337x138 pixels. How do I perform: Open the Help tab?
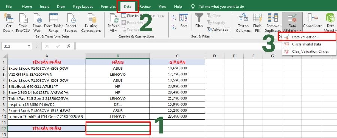pos(178,7)
